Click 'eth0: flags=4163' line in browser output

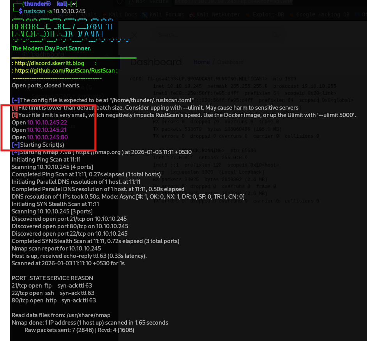213,79
